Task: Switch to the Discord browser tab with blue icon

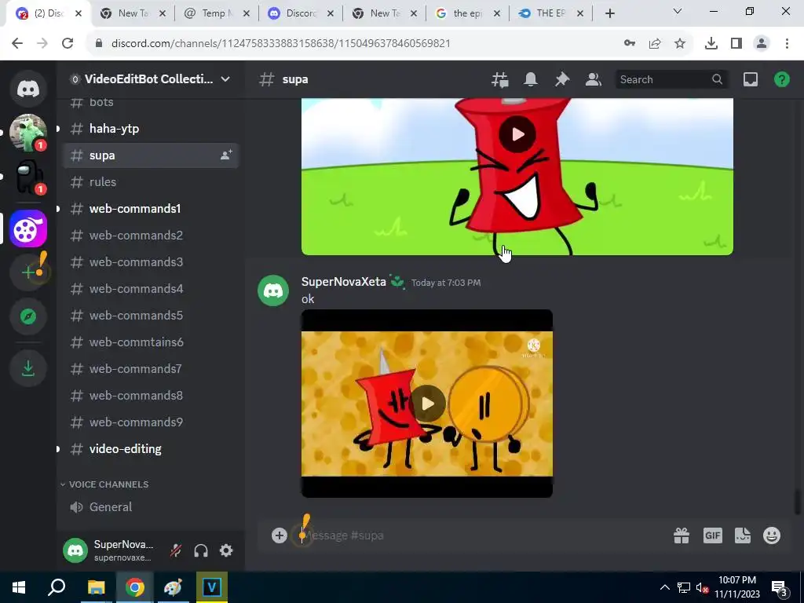Action: click(300, 13)
